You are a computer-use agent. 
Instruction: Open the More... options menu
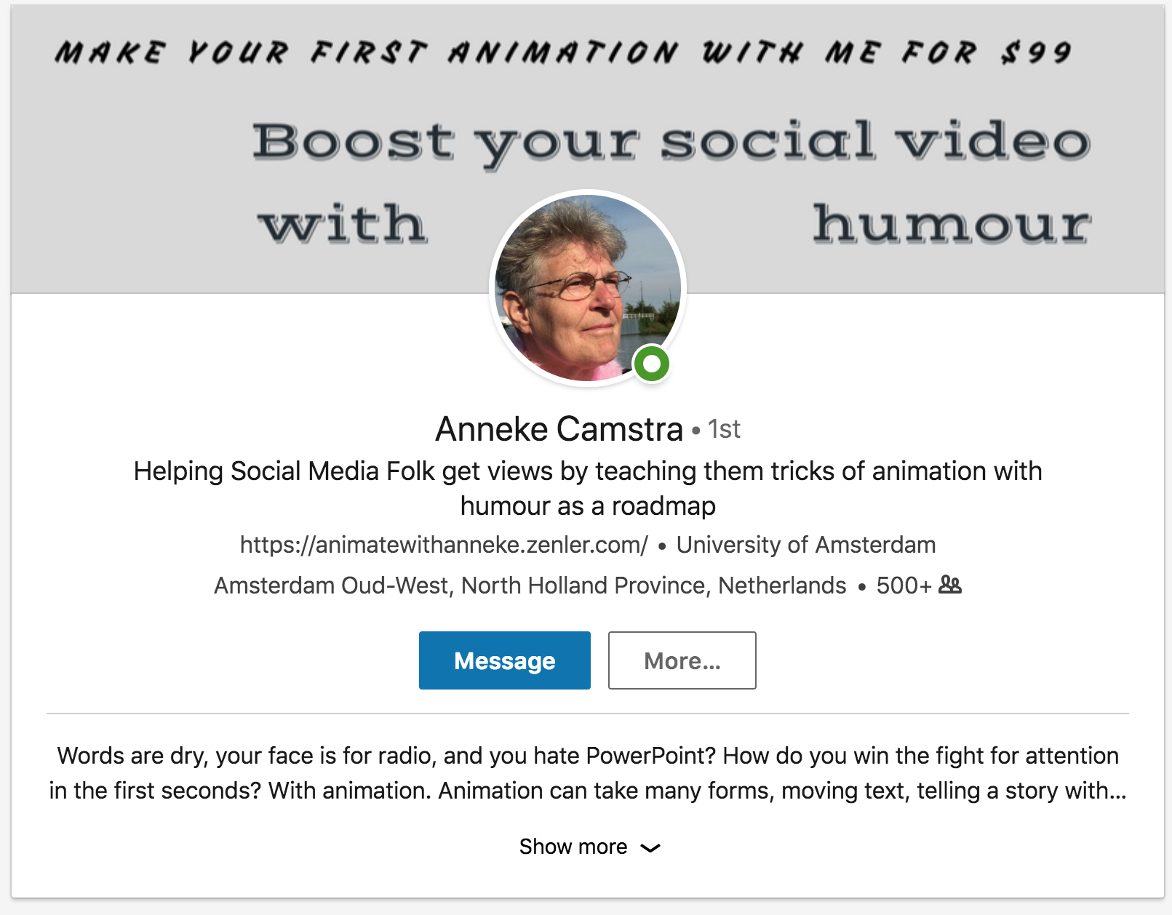click(x=682, y=660)
